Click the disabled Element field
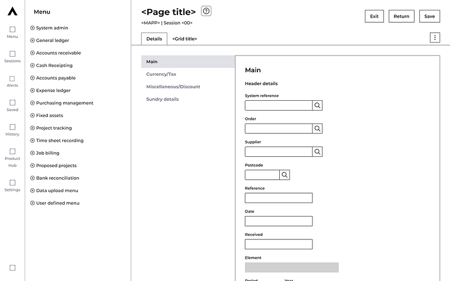Viewport: 450px width, 281px height. [x=292, y=267]
